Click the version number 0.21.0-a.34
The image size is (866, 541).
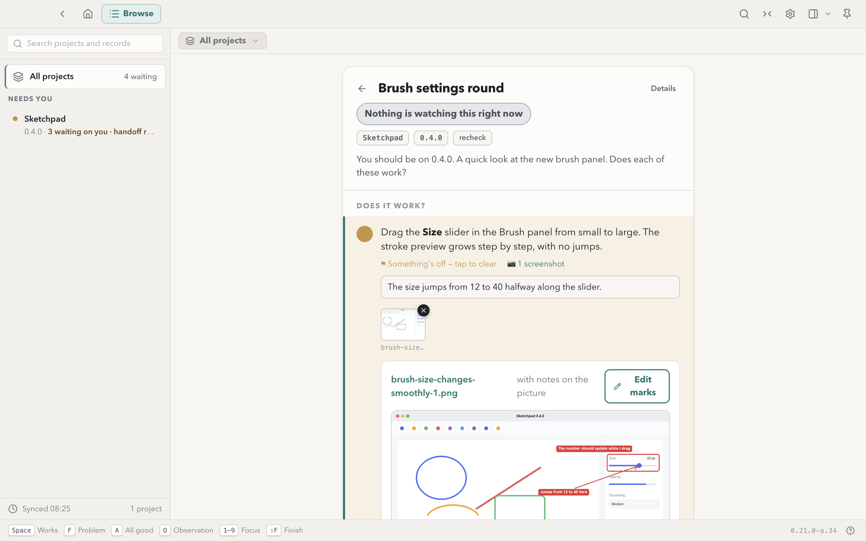tap(813, 531)
